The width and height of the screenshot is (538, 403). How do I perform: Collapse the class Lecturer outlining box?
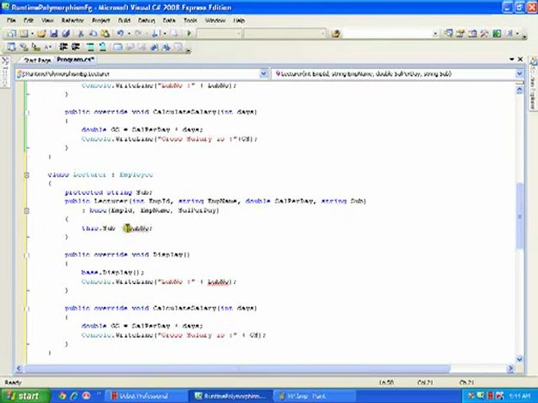(x=27, y=175)
